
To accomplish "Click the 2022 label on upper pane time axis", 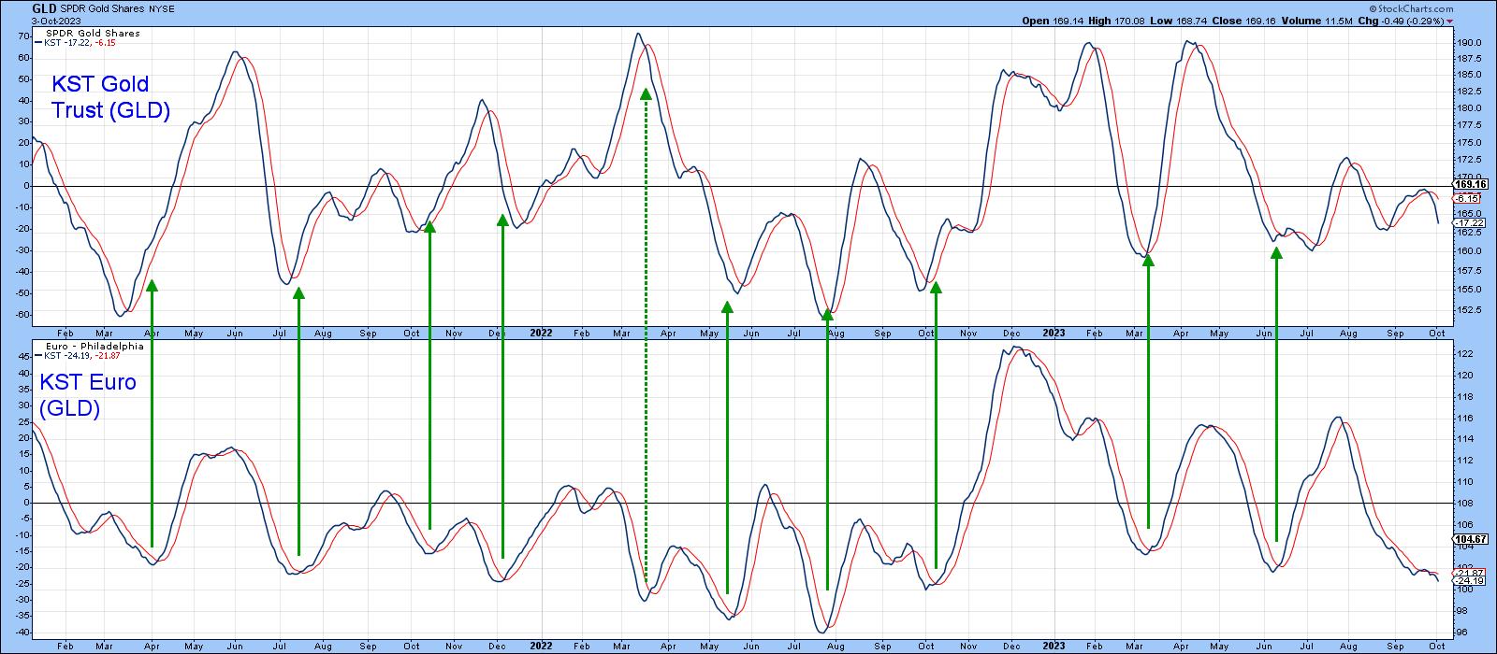I will [x=541, y=332].
